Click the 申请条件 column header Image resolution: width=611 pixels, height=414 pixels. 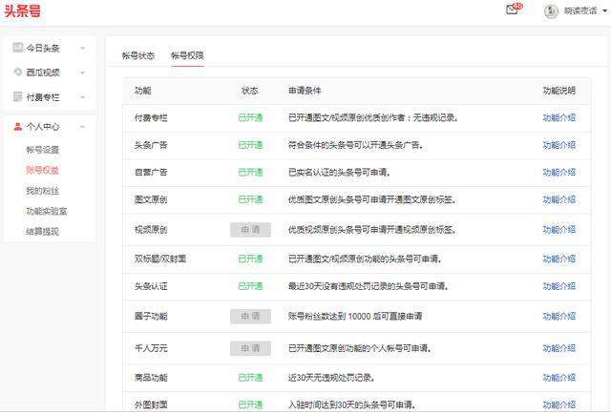click(305, 91)
